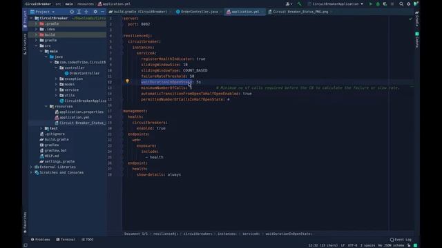Expand the .idea folder

pyautogui.click(x=36, y=29)
